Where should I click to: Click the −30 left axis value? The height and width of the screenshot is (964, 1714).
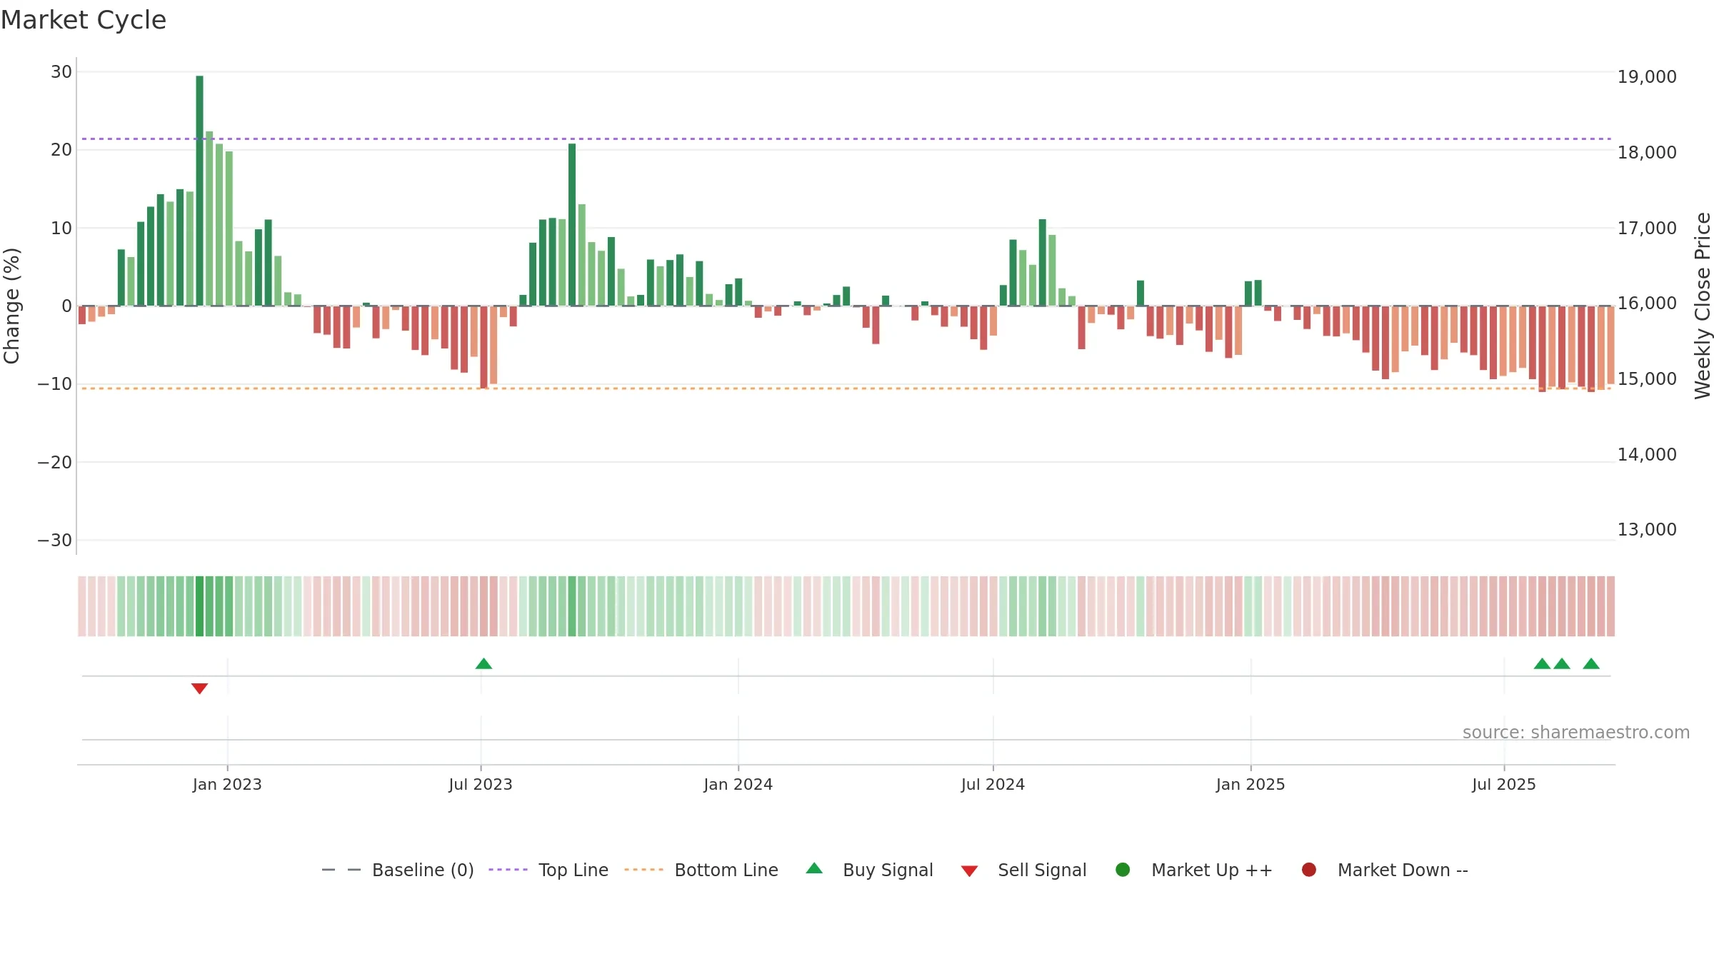tap(55, 541)
